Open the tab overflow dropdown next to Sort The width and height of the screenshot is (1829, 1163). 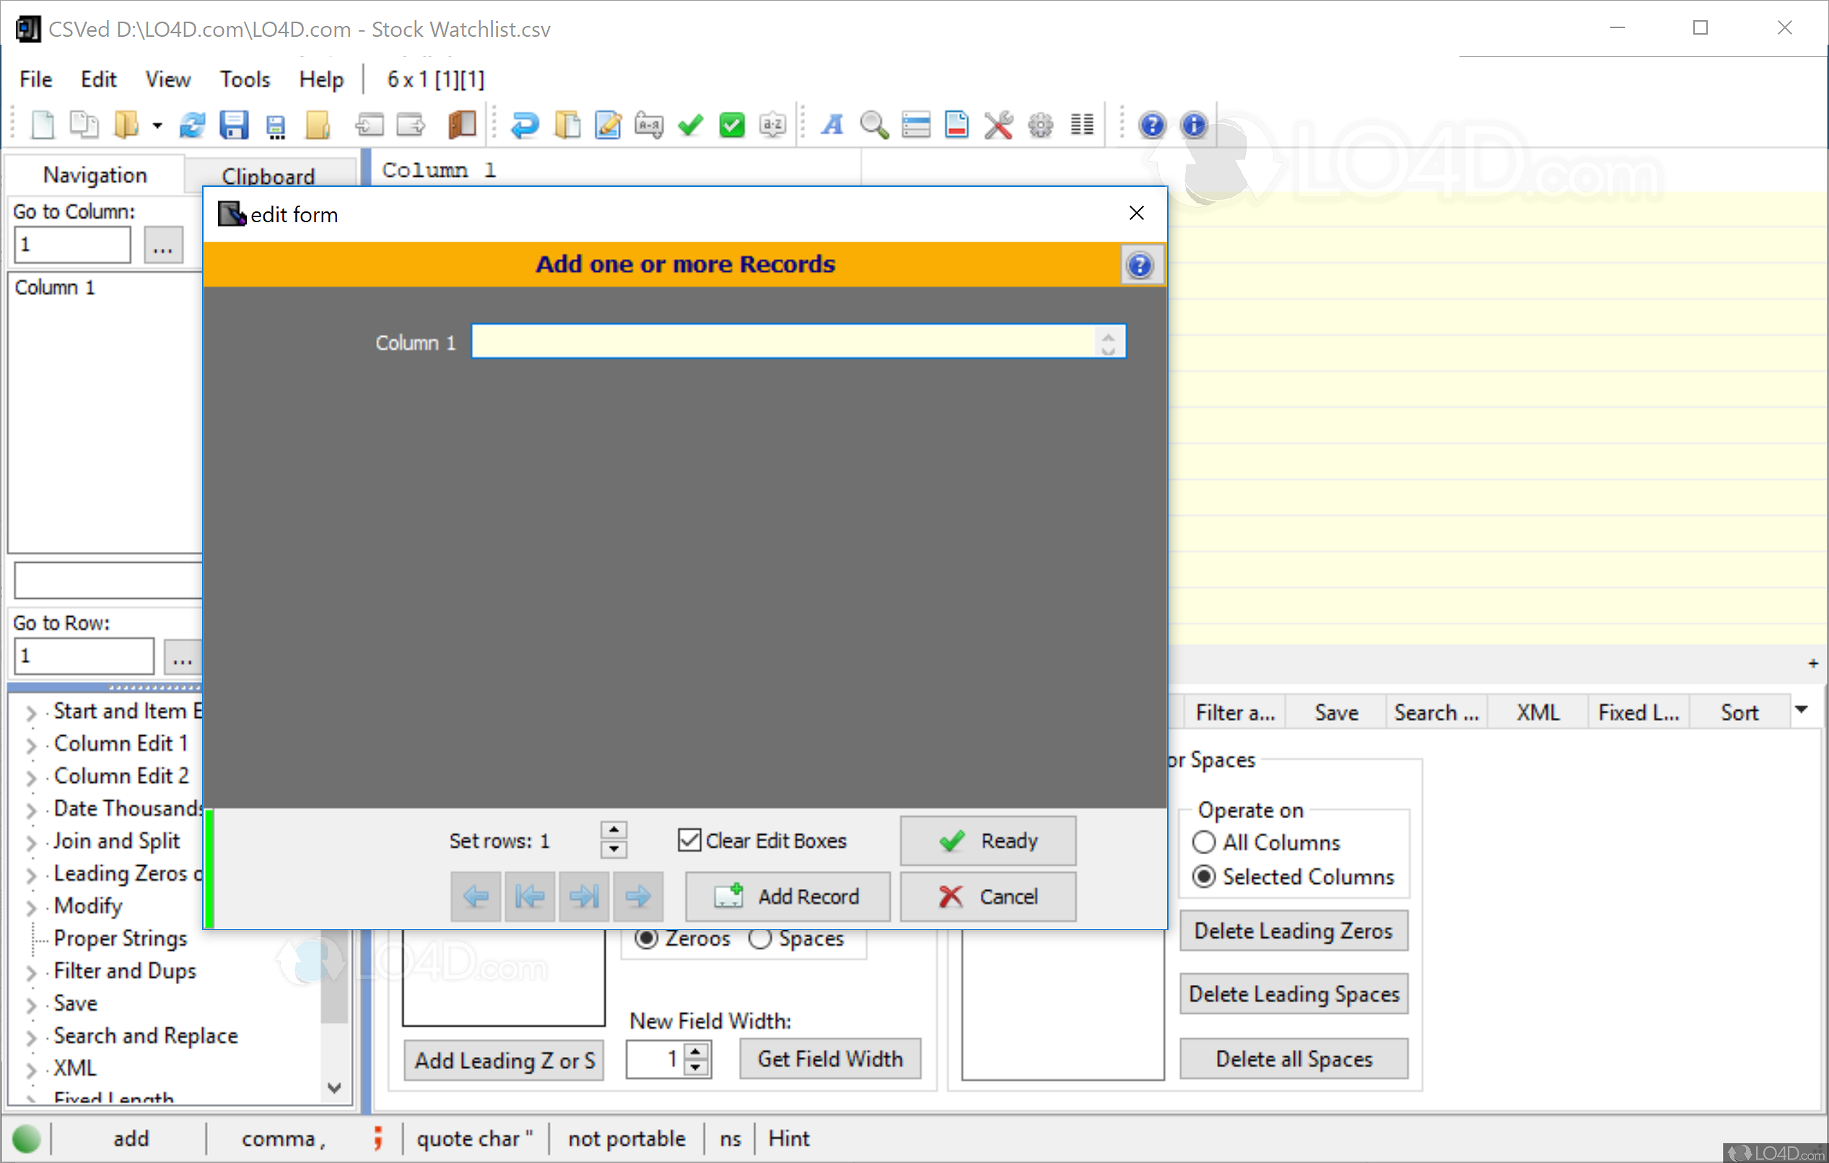pyautogui.click(x=1803, y=711)
